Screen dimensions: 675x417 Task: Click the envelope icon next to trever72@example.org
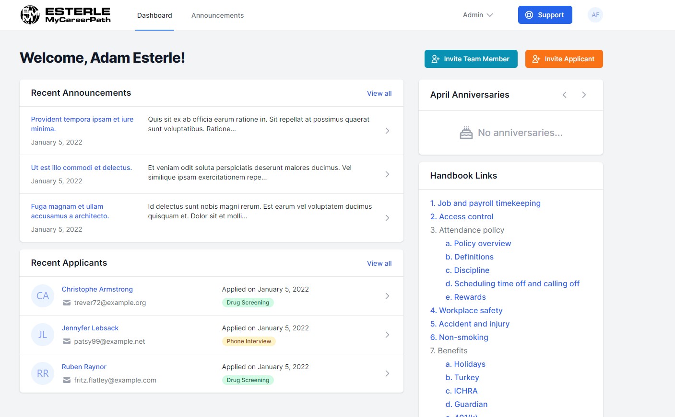point(67,303)
